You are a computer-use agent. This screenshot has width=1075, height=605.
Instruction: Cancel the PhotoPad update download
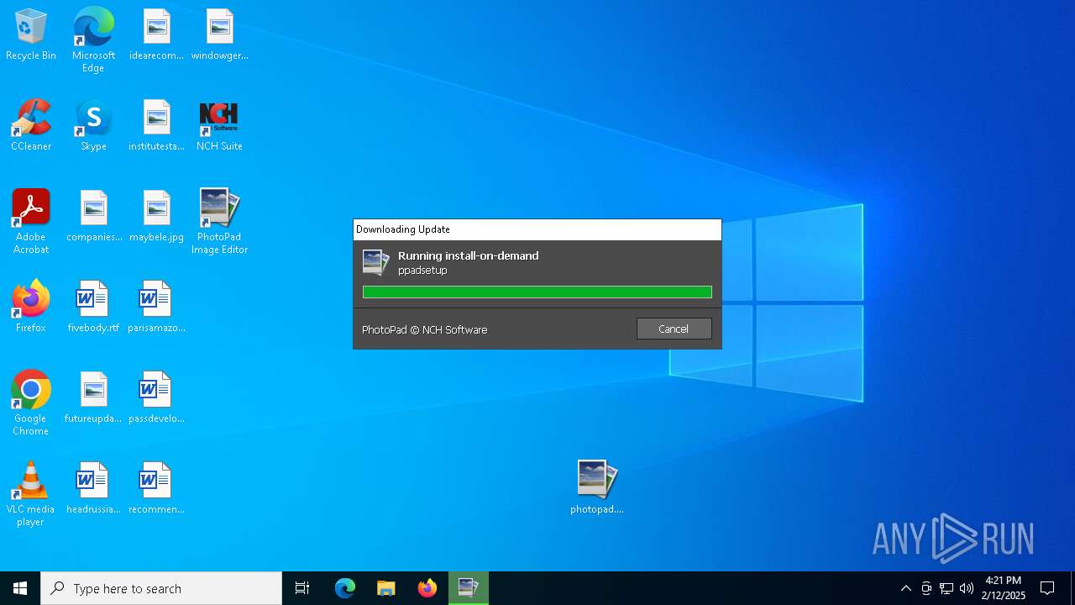coord(674,329)
